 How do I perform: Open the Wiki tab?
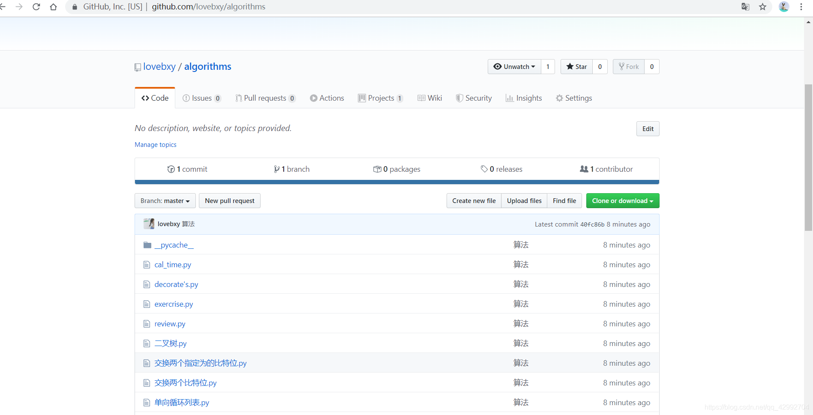coord(430,98)
